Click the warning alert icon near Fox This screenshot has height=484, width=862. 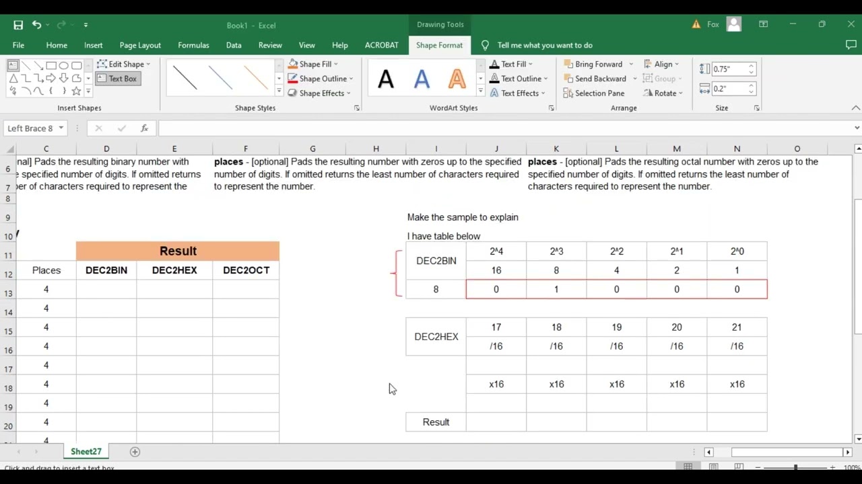[x=696, y=24]
